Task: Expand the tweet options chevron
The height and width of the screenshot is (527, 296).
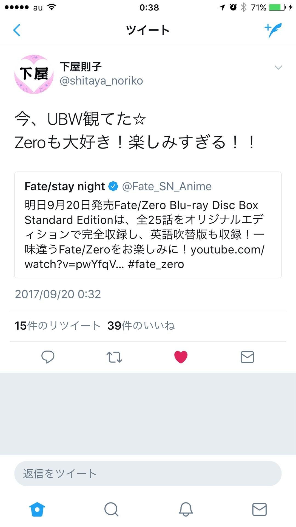Action: [x=279, y=67]
